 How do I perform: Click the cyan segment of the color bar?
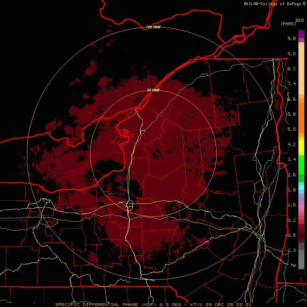click(x=301, y=187)
